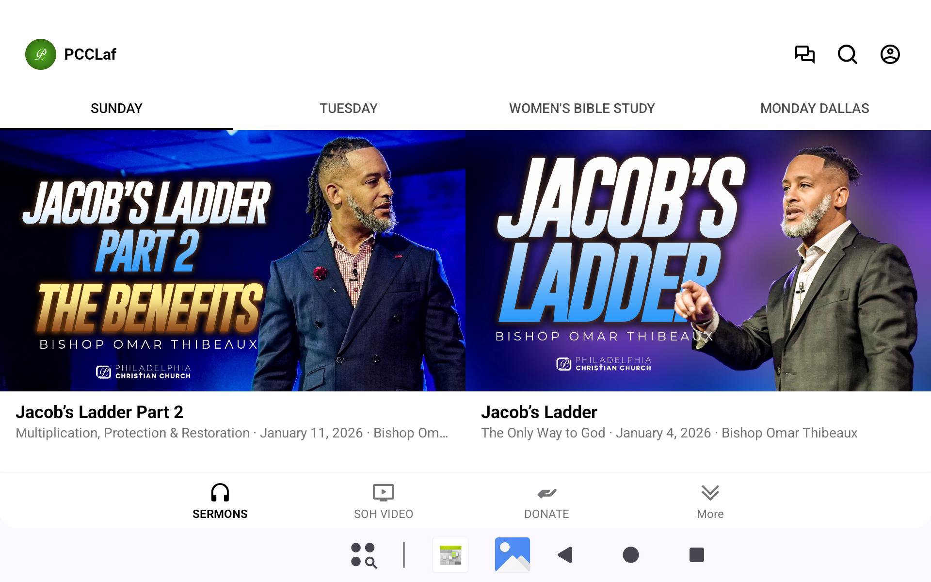931x582 pixels.
Task: Open the Donate hand icon
Action: pyautogui.click(x=546, y=501)
